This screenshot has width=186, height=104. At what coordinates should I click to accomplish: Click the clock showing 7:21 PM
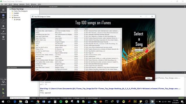point(176,101)
